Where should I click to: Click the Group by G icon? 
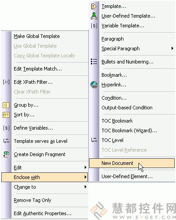click(x=6, y=105)
